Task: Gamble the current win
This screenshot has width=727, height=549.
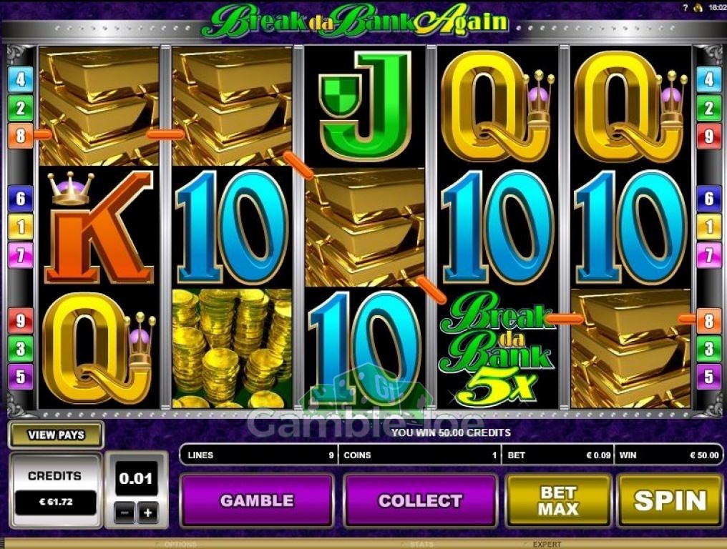Action: 256,500
